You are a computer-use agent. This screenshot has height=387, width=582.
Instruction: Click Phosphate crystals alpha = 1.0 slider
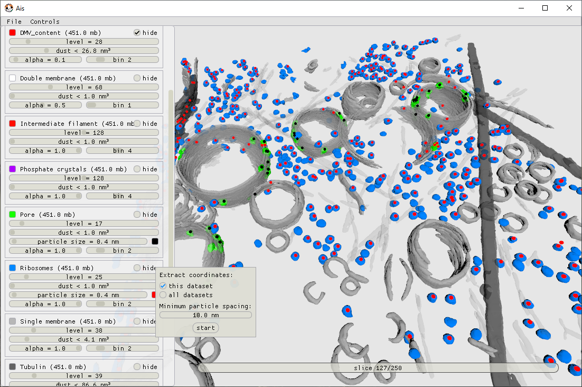coord(45,196)
